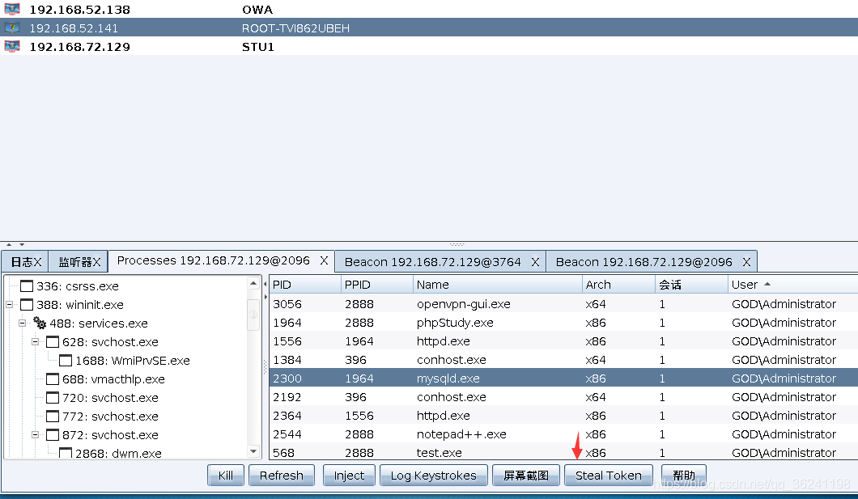Select conhost.exe row with PID 2192
This screenshot has height=499, width=858.
coord(563,397)
